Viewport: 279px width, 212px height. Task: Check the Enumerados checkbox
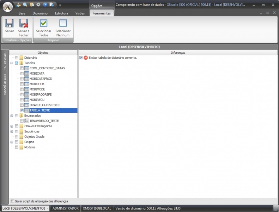coord(17,116)
